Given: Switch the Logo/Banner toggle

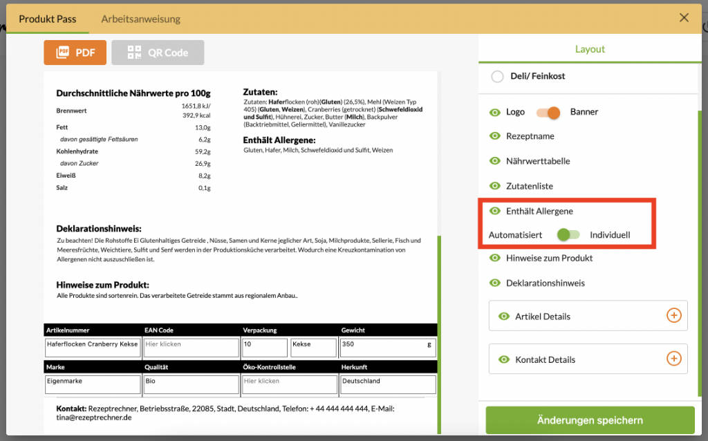Looking at the screenshot, I should [548, 112].
